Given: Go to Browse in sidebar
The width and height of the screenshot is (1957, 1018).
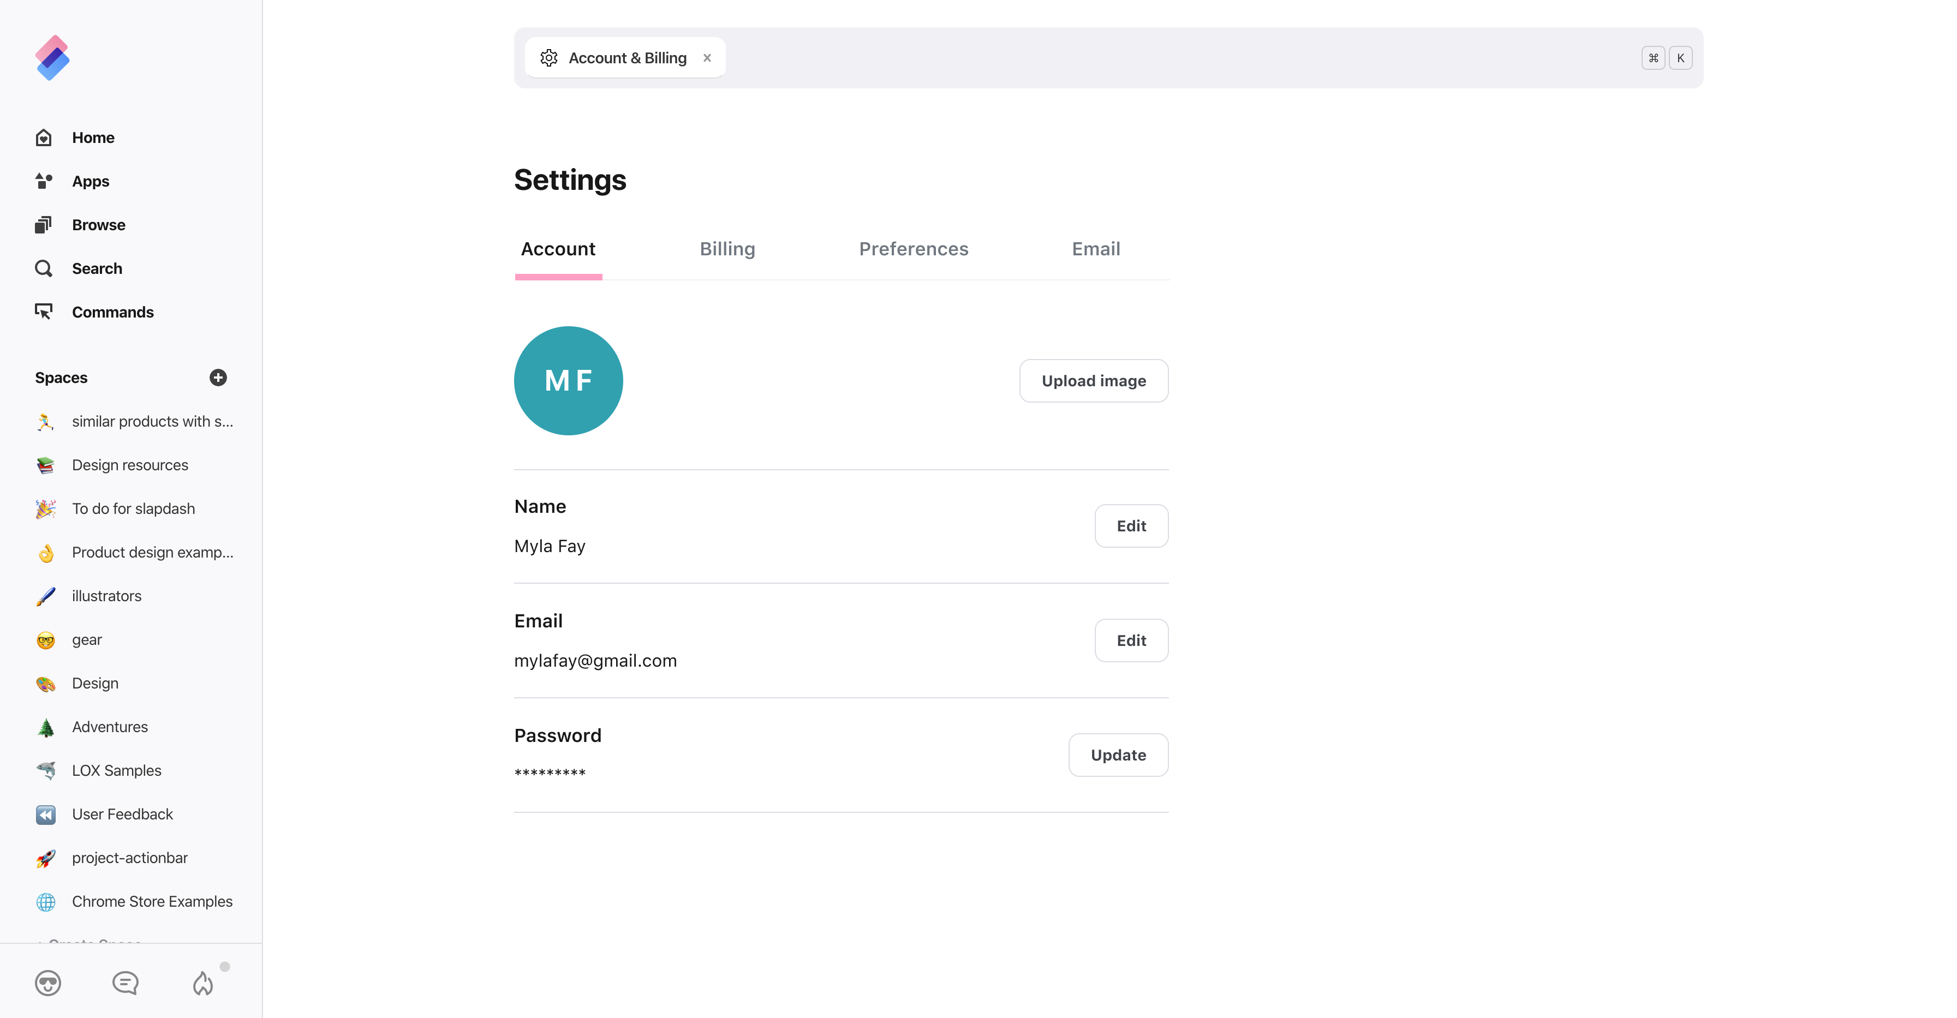Looking at the screenshot, I should pos(98,225).
